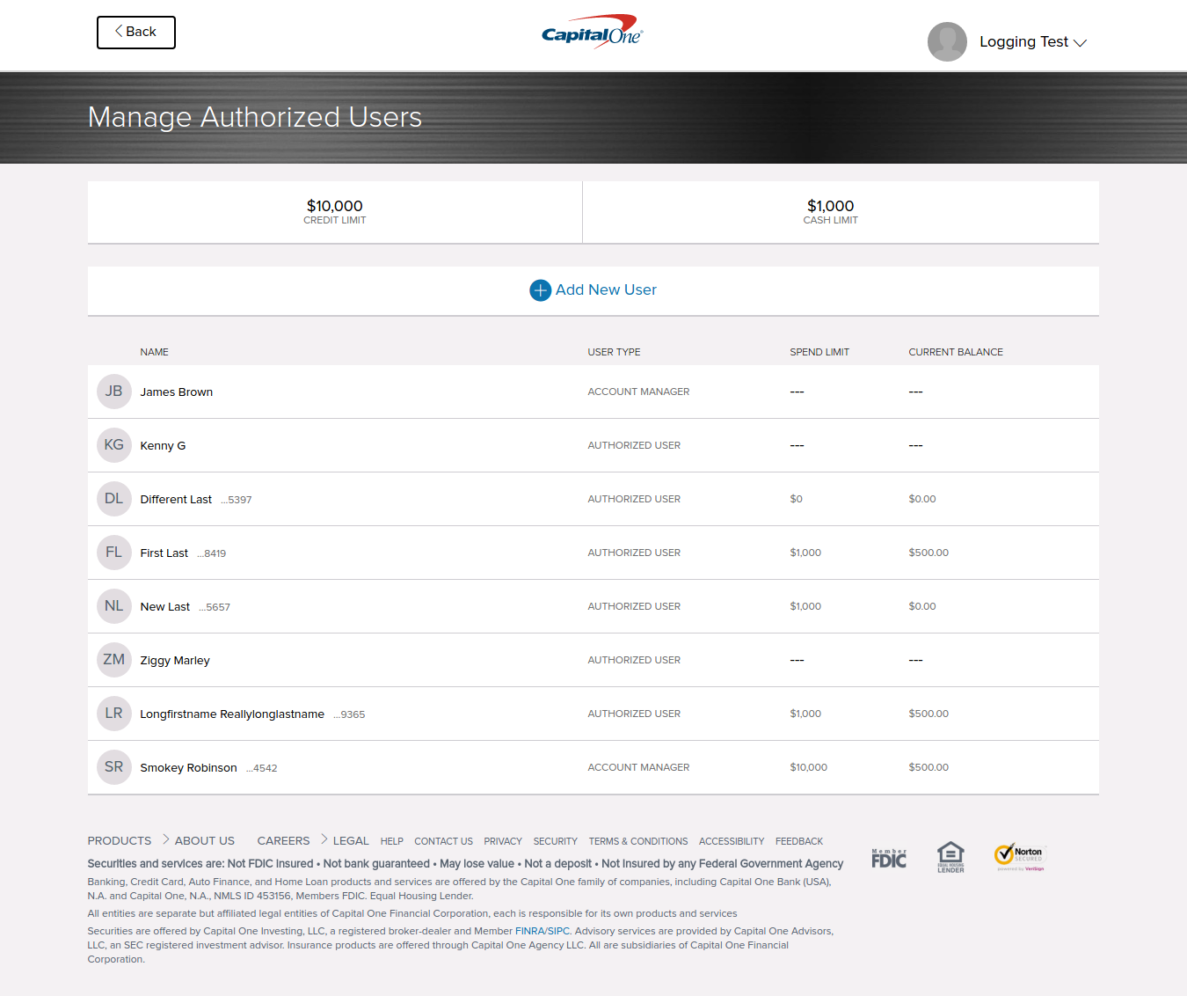Click the Member FDIC logo
Viewport: 1187px width, 996px height.
point(889,858)
